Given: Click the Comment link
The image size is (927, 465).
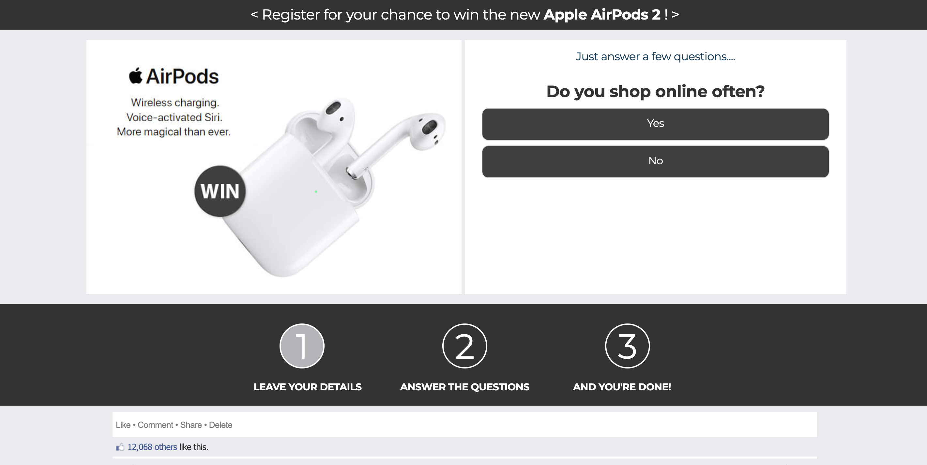Looking at the screenshot, I should (x=156, y=425).
